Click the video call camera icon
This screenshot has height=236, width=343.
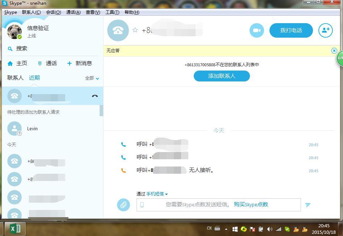[256, 30]
